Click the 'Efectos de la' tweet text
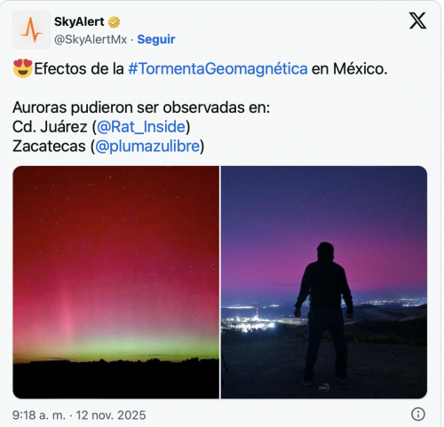 tap(79, 68)
